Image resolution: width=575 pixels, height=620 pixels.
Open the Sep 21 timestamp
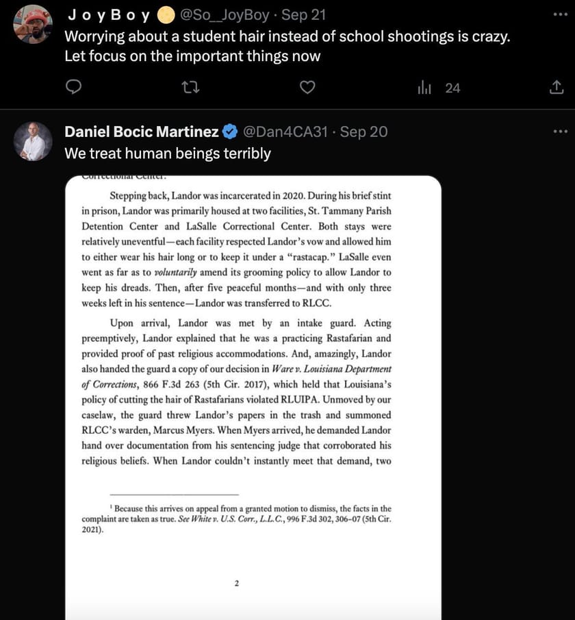point(303,14)
